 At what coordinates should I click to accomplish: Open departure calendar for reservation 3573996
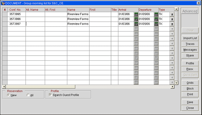click(156, 19)
